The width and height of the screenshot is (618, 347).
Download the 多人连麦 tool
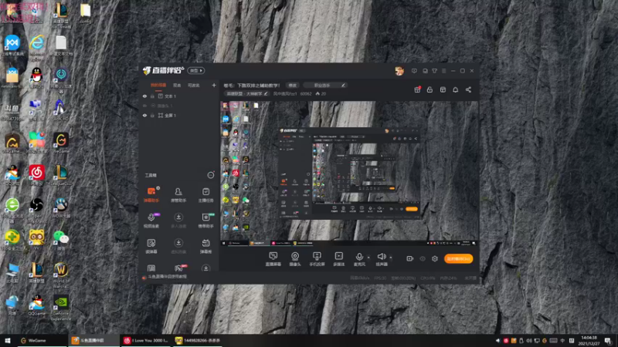[178, 221]
